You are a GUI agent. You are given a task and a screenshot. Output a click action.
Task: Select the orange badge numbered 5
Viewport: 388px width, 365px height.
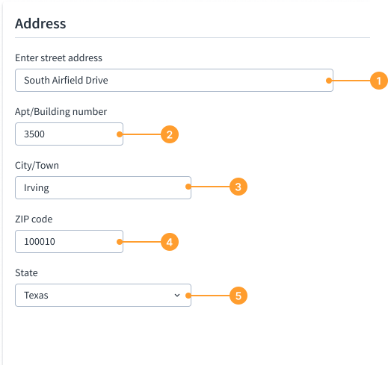[238, 296]
